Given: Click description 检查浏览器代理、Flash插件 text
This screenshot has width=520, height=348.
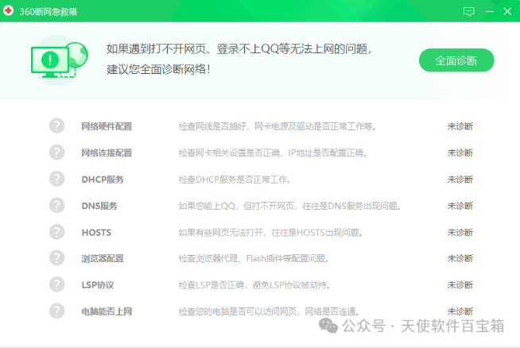Looking at the screenshot, I should (x=254, y=258).
